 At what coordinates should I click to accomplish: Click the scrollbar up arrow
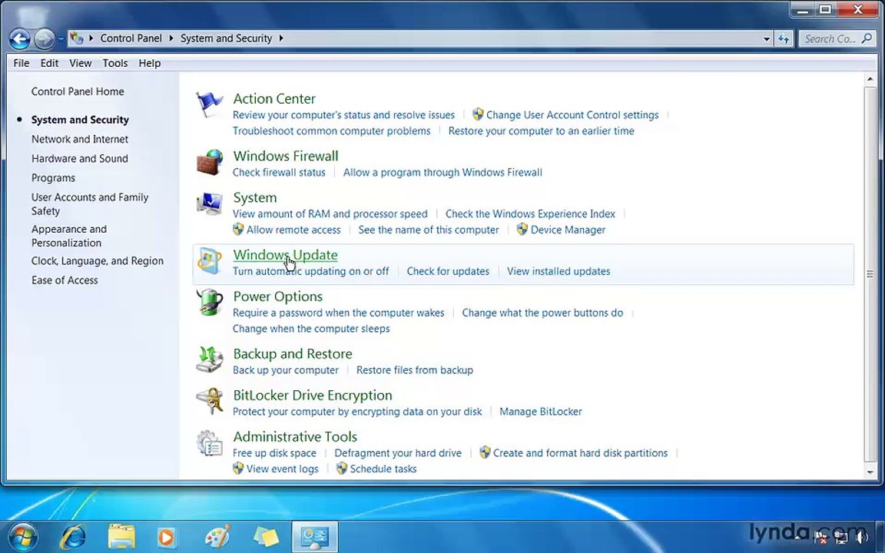click(x=870, y=80)
